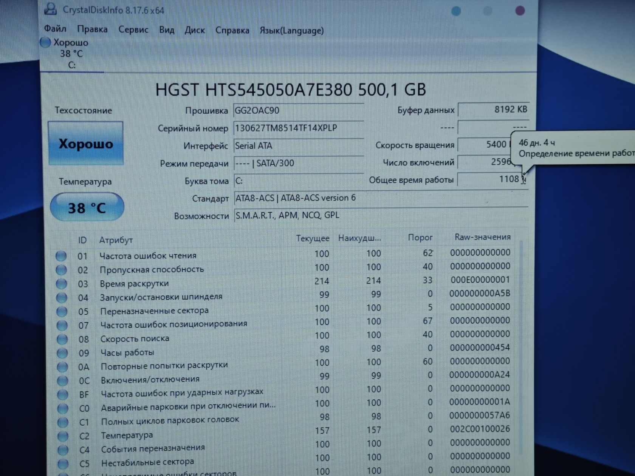Click the 46 дн. 4 ч tooltip

click(x=574, y=148)
